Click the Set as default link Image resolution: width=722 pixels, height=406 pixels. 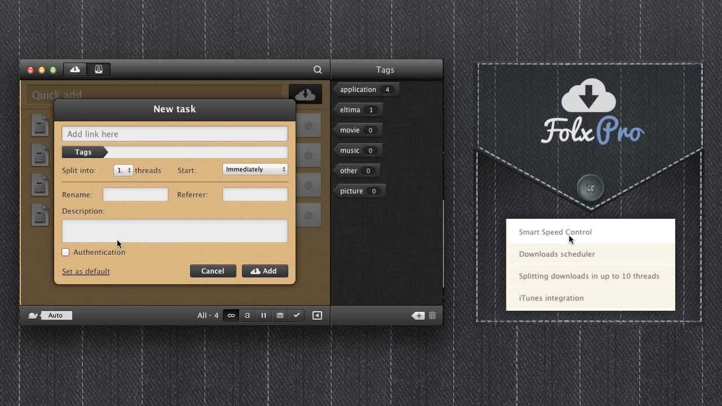click(86, 271)
